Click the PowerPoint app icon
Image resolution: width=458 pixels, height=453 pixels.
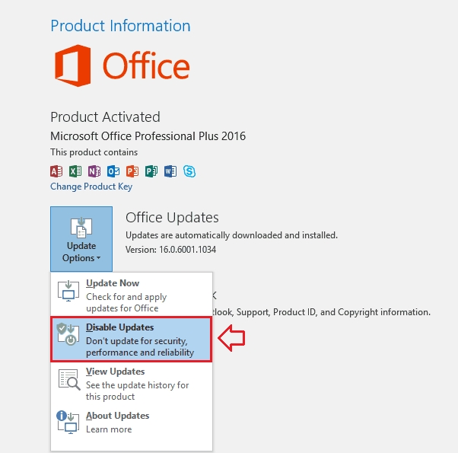(x=132, y=171)
